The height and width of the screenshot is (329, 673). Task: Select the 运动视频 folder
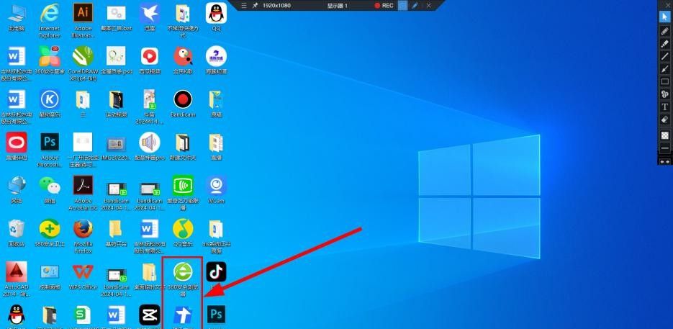click(117, 104)
